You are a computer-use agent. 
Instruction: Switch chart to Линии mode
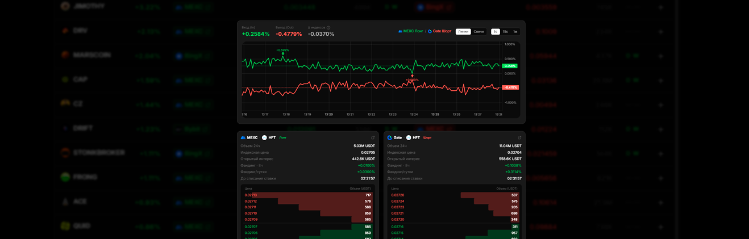463,32
